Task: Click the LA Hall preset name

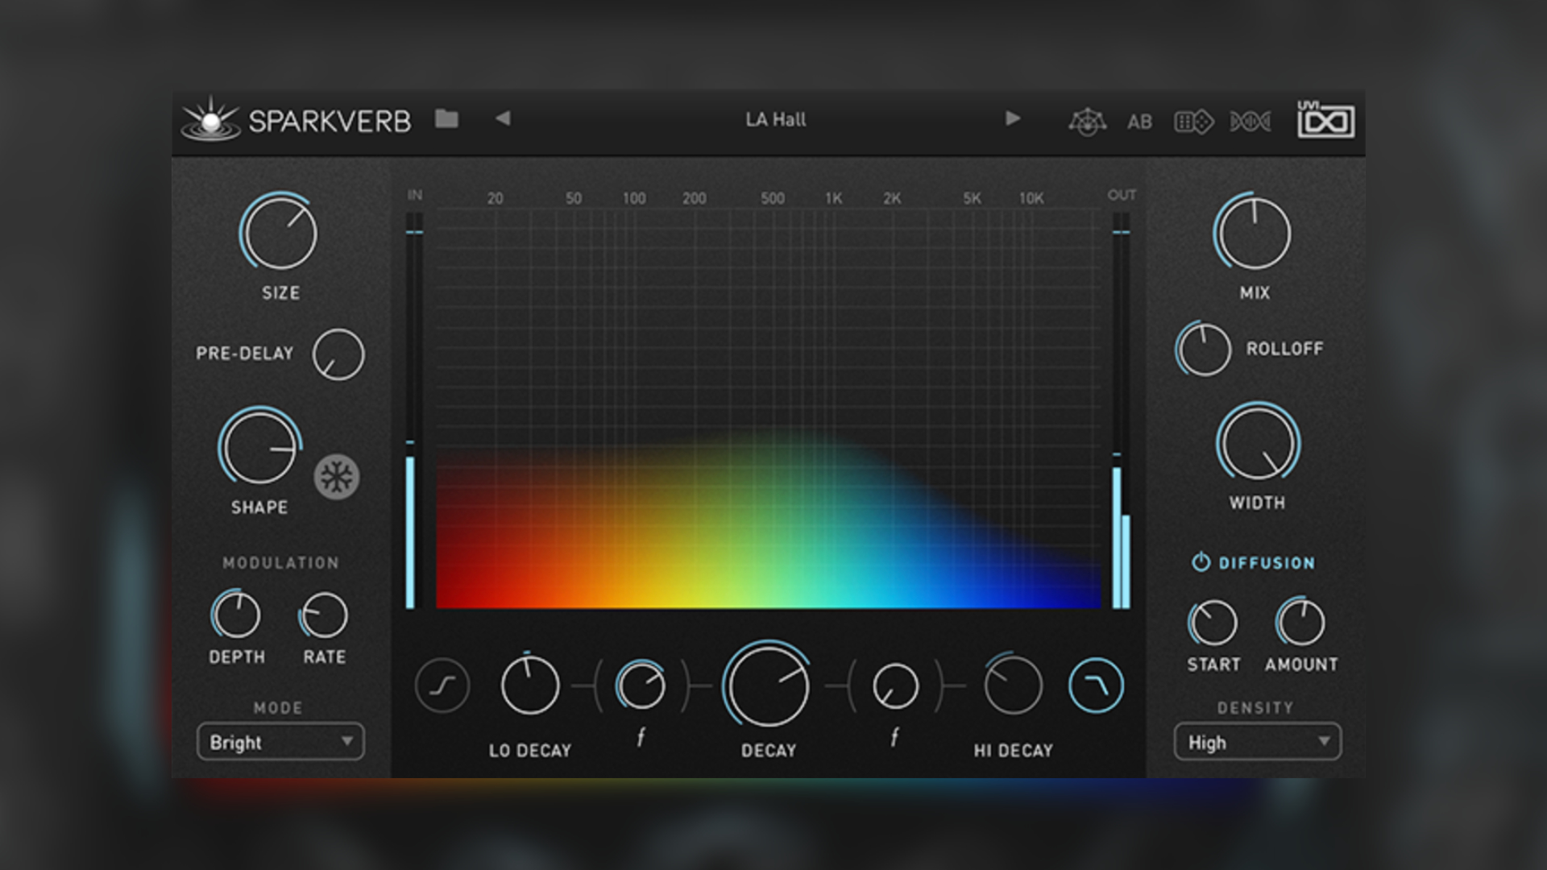Action: (x=775, y=120)
